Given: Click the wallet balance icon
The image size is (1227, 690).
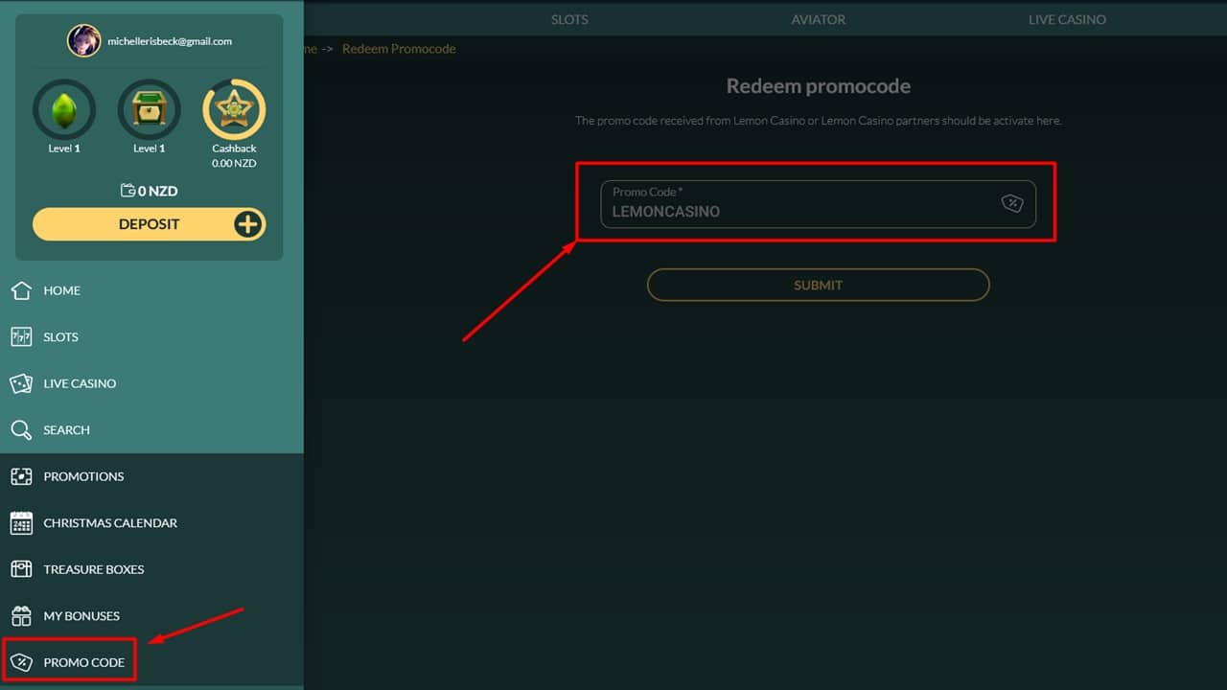Looking at the screenshot, I should pos(127,191).
